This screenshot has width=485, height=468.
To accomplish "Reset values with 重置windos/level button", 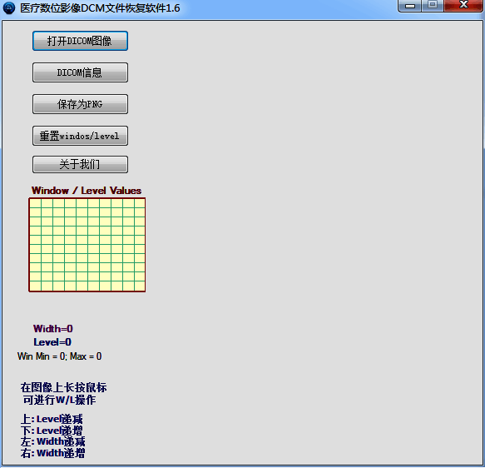I will click(x=80, y=136).
